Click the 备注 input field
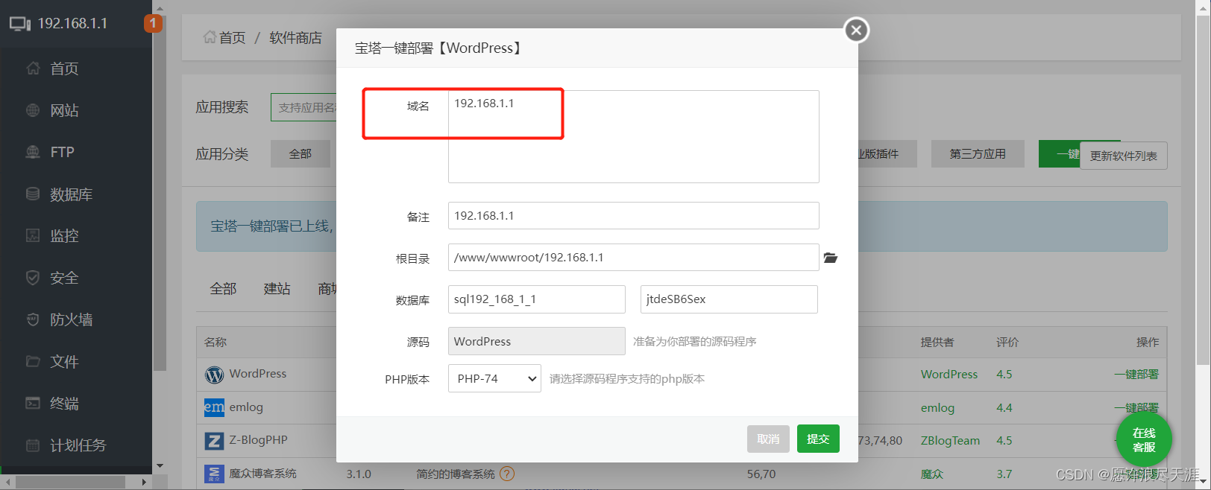The width and height of the screenshot is (1211, 490). (634, 216)
